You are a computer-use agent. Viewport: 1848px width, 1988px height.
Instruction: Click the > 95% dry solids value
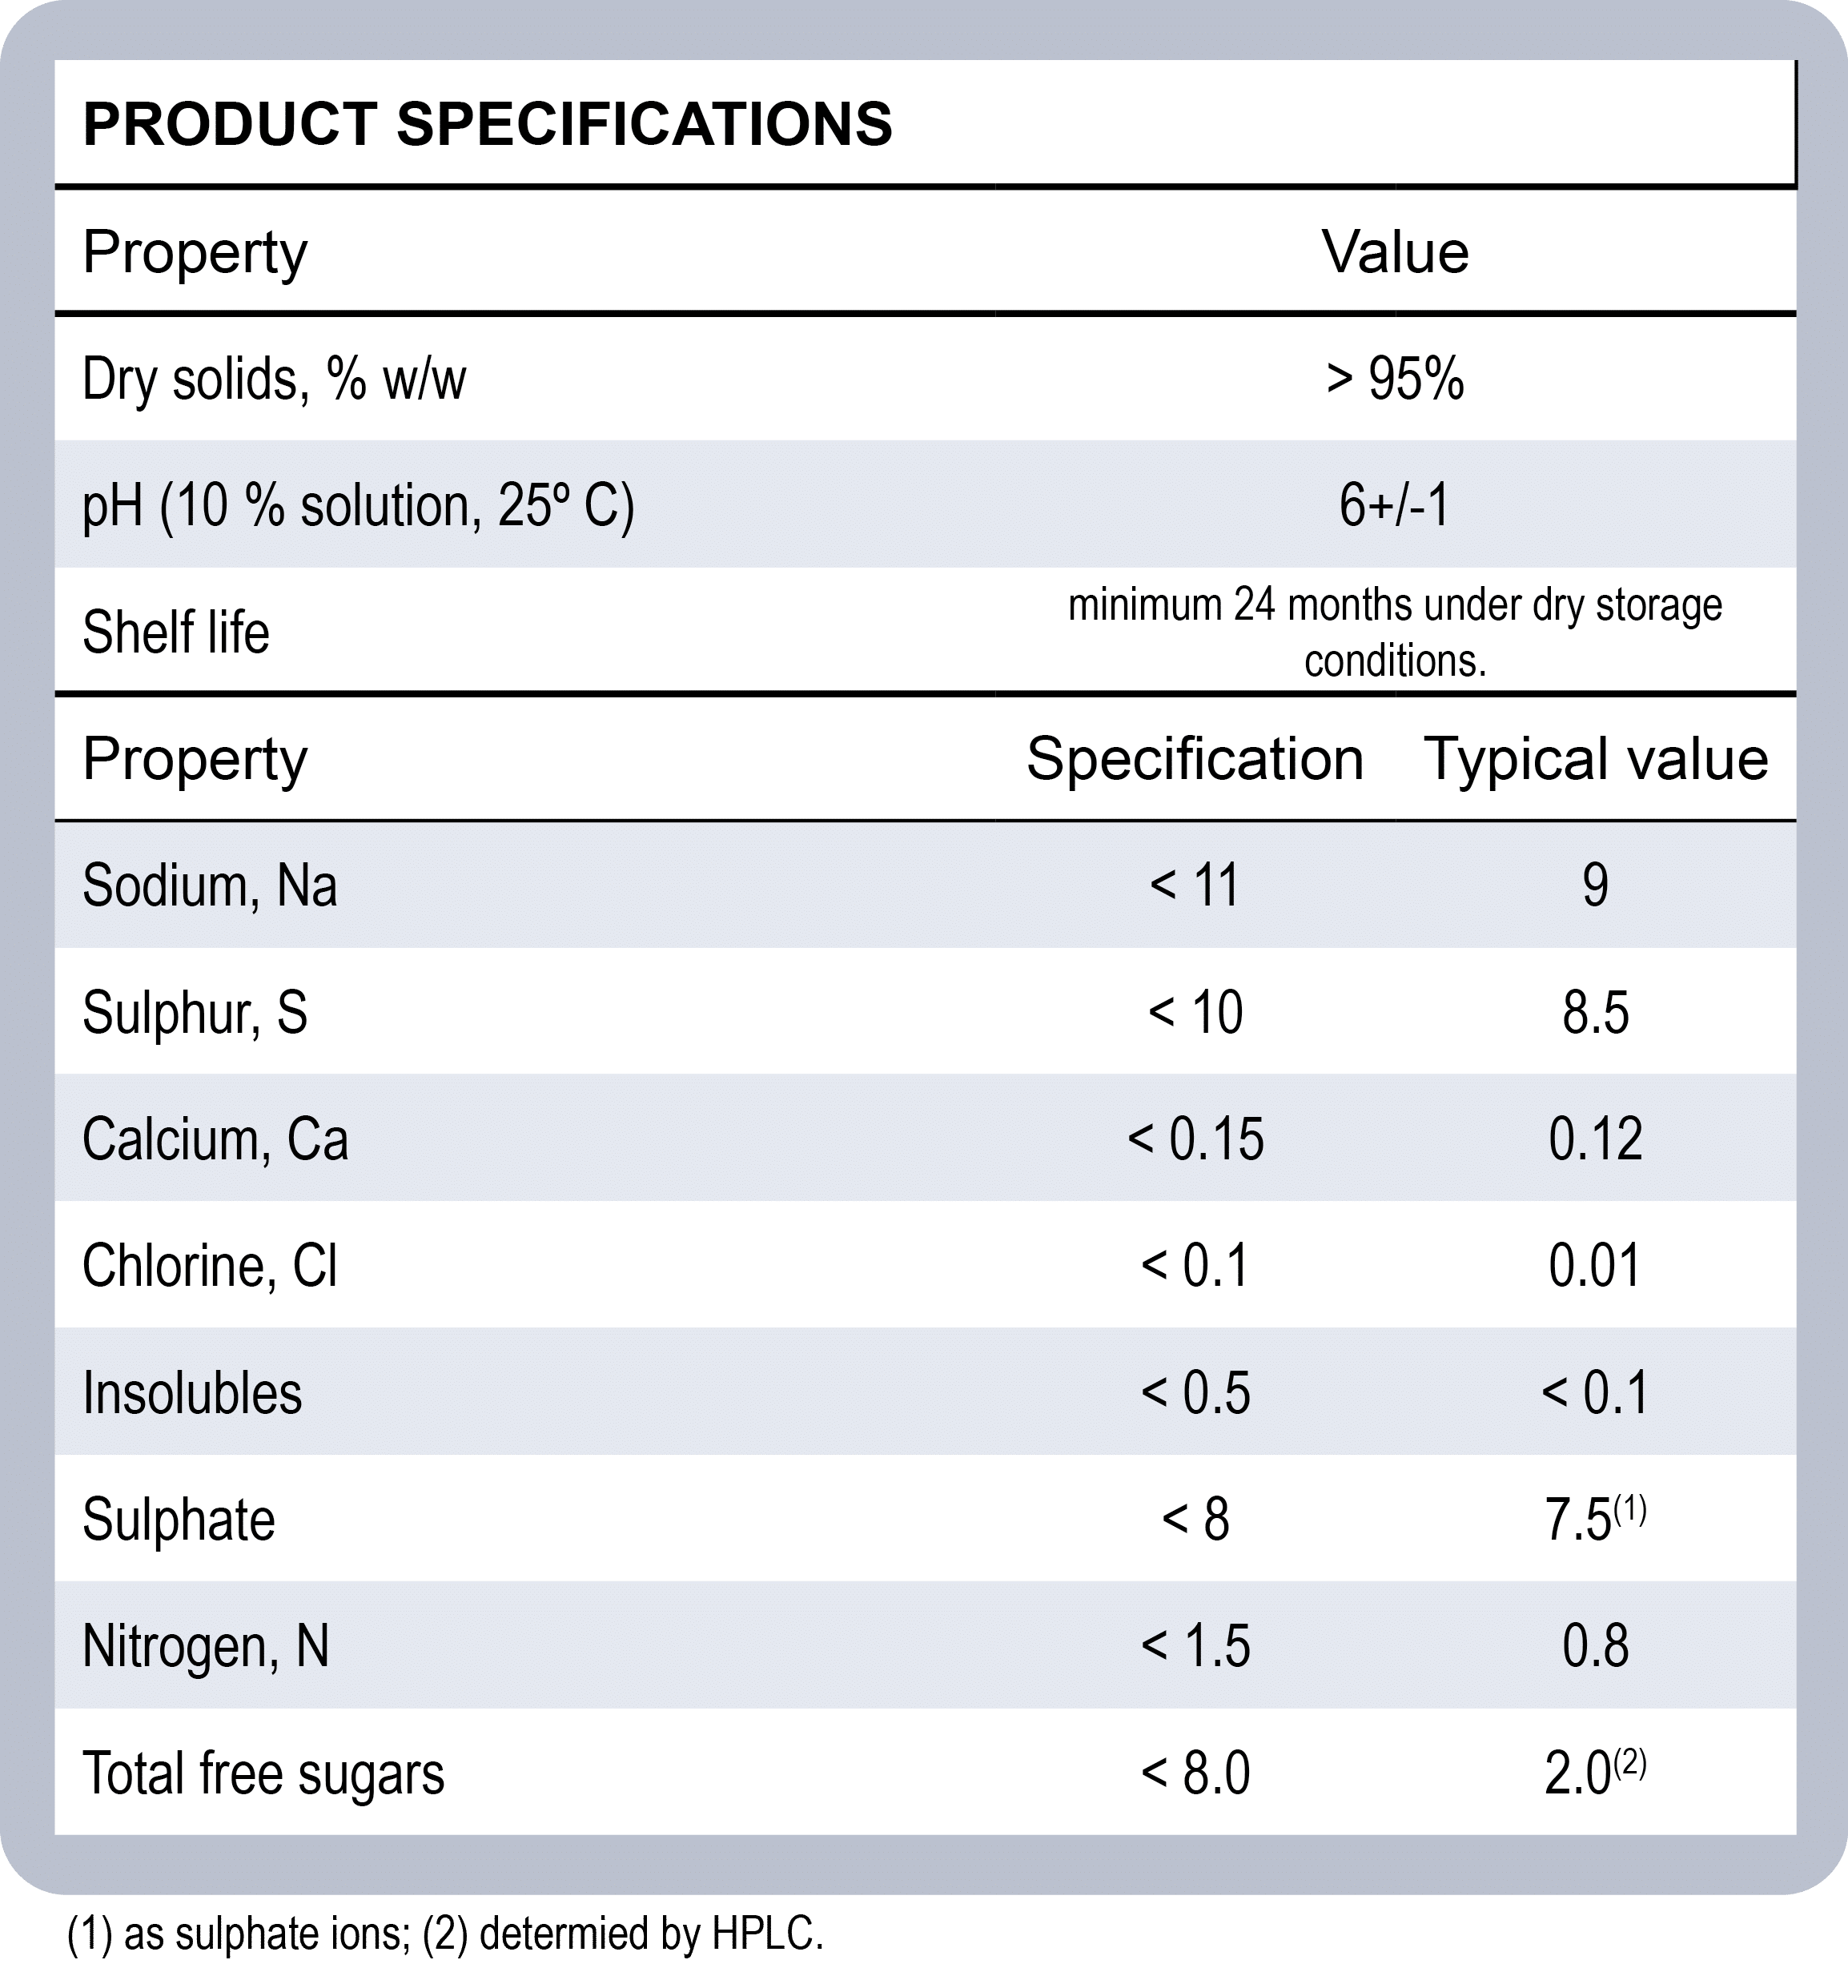pyautogui.click(x=1395, y=380)
